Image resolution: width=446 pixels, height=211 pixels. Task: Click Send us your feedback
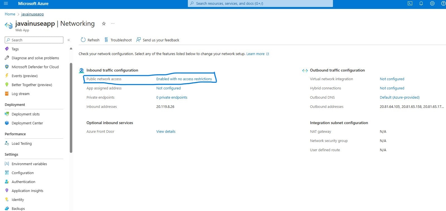tap(158, 40)
